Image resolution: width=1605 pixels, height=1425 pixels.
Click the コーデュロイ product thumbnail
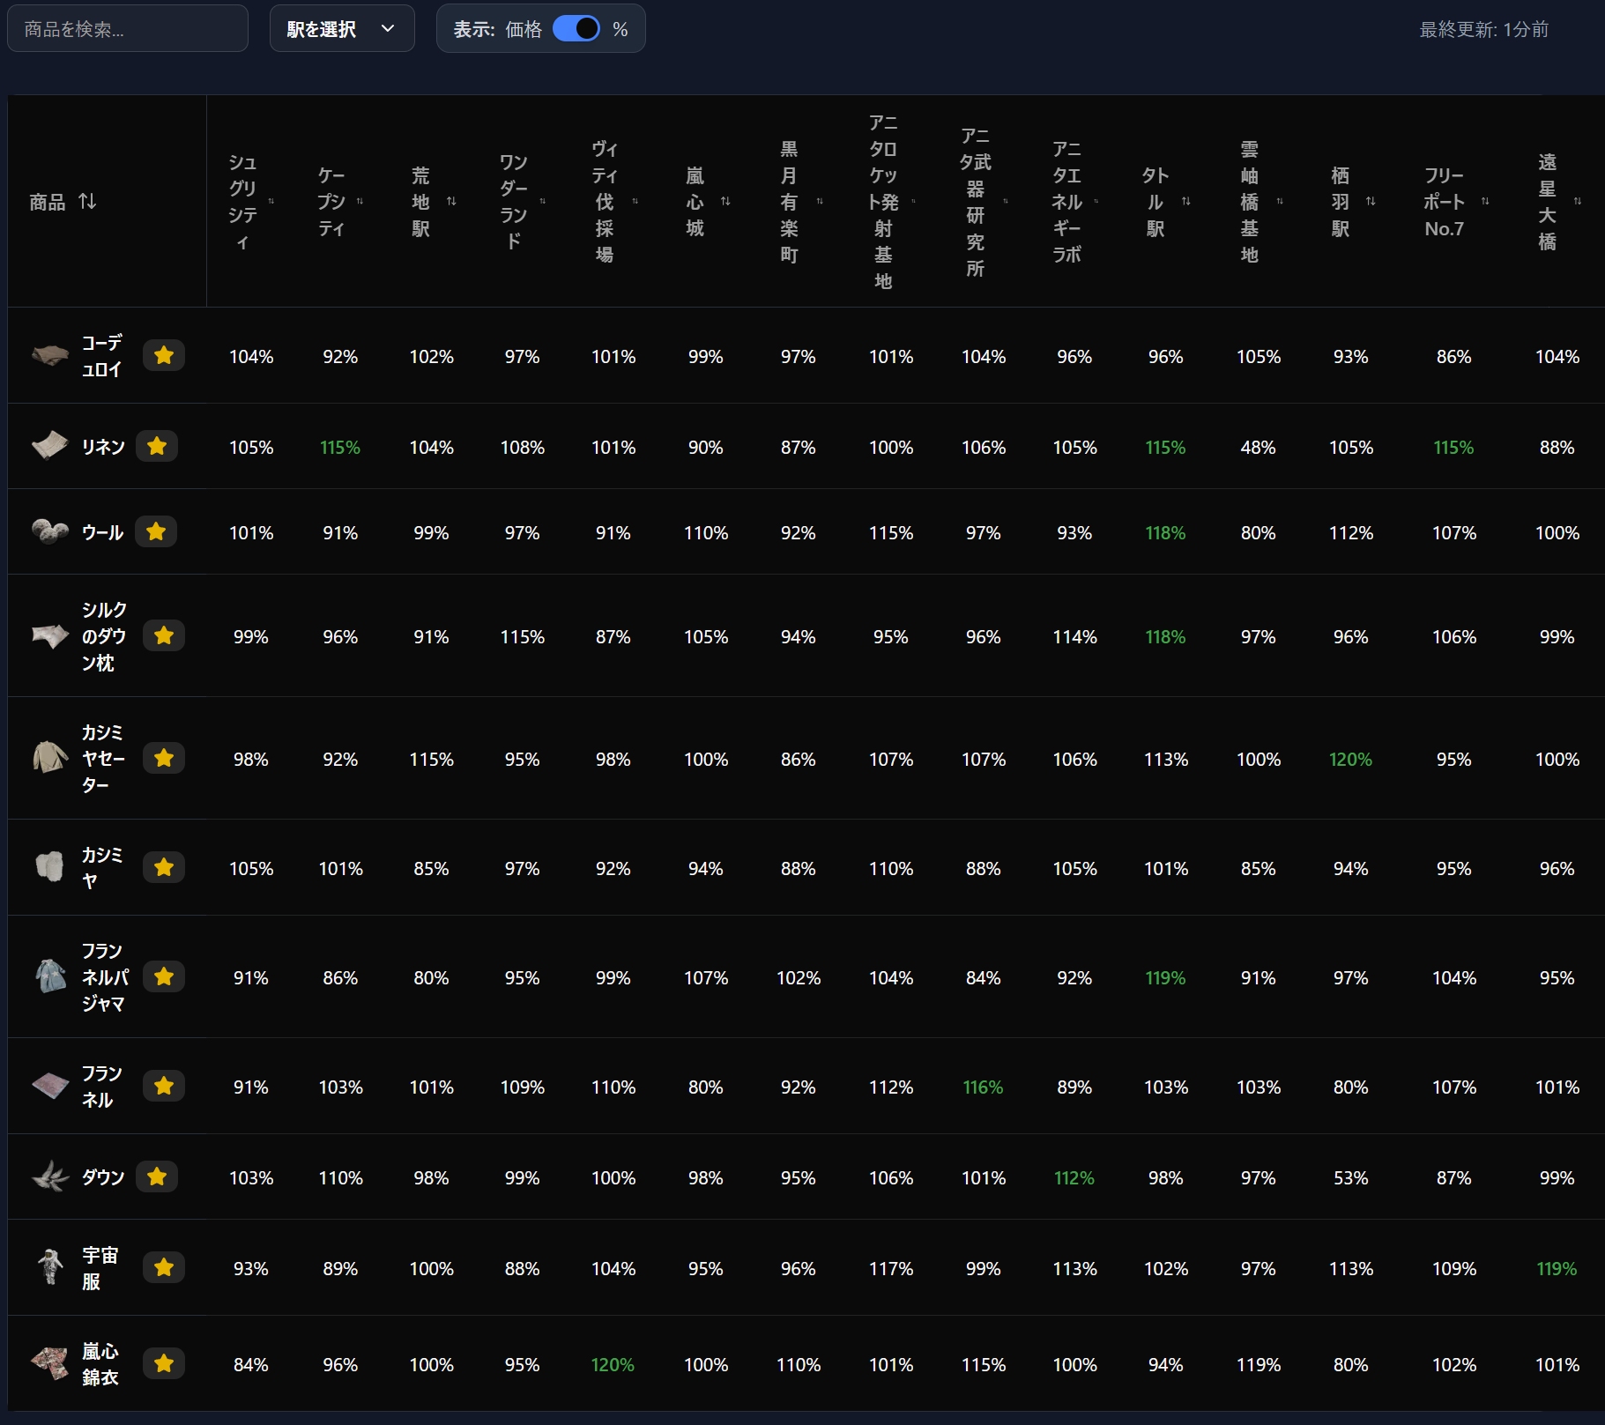tap(50, 355)
